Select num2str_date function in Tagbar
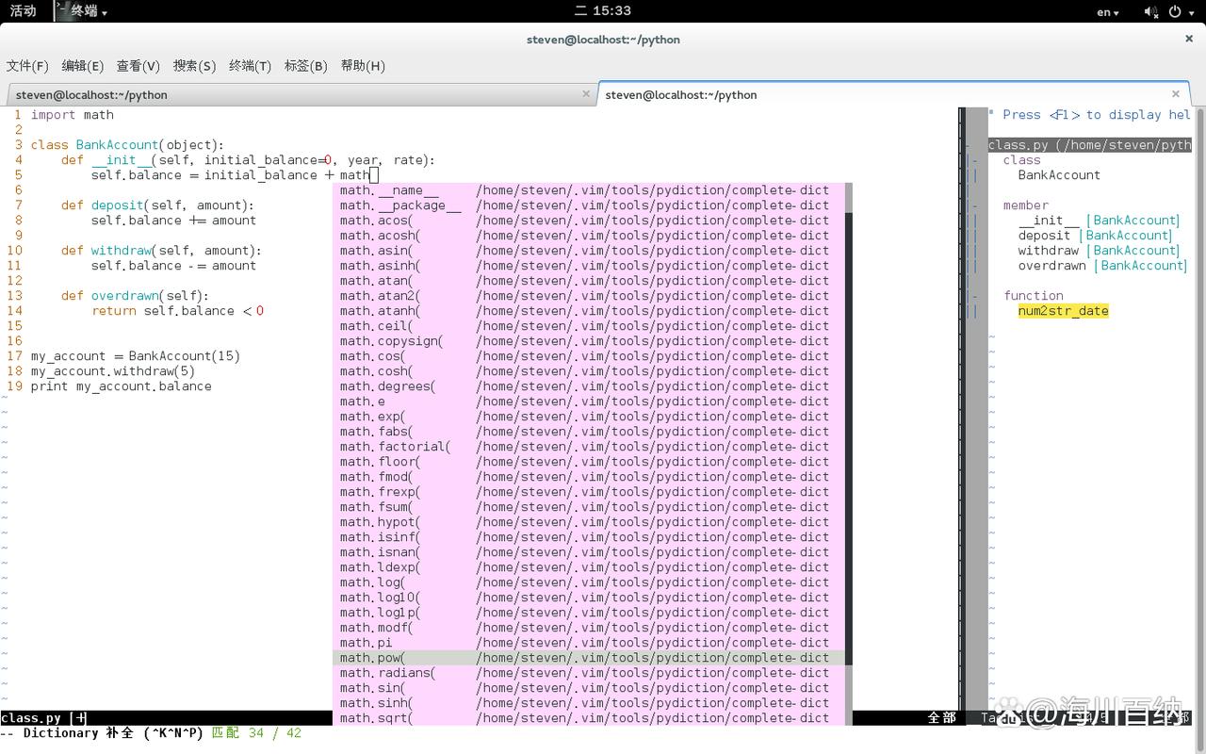The image size is (1206, 754). pyautogui.click(x=1063, y=310)
